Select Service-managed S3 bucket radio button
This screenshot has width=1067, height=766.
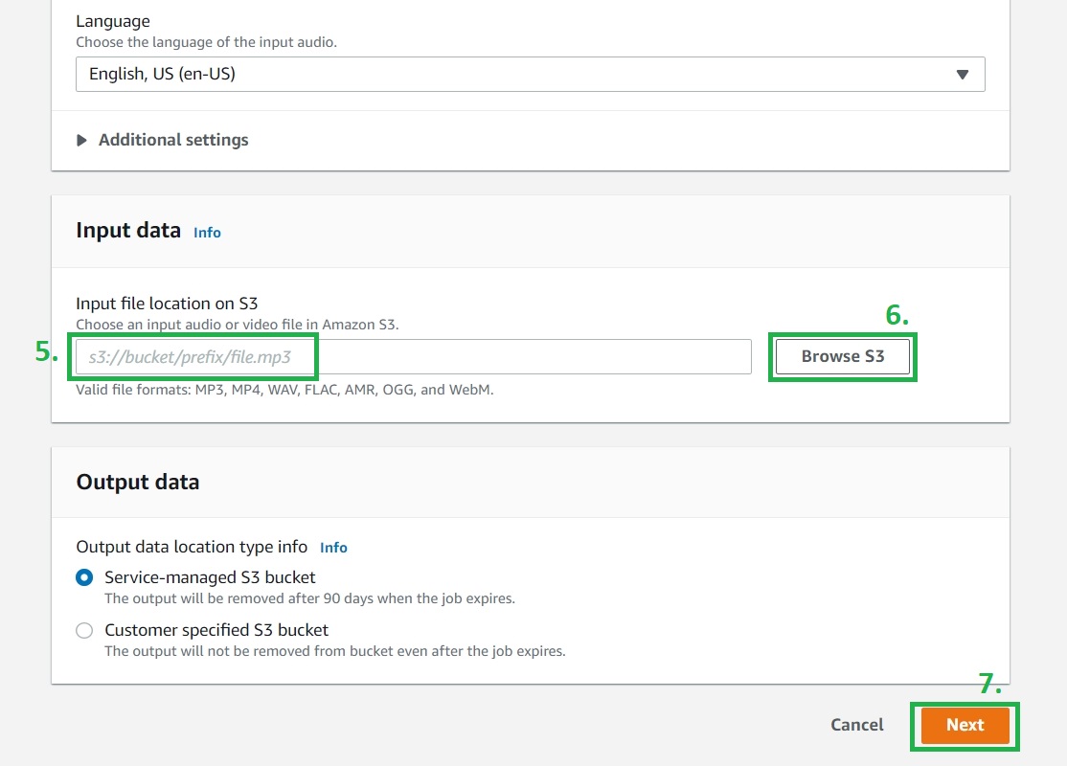(x=84, y=577)
